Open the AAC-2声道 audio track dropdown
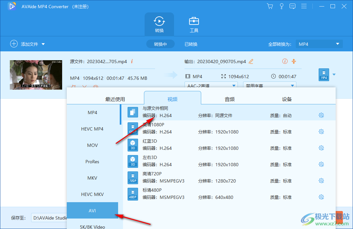The image size is (353, 229). [x=211, y=85]
